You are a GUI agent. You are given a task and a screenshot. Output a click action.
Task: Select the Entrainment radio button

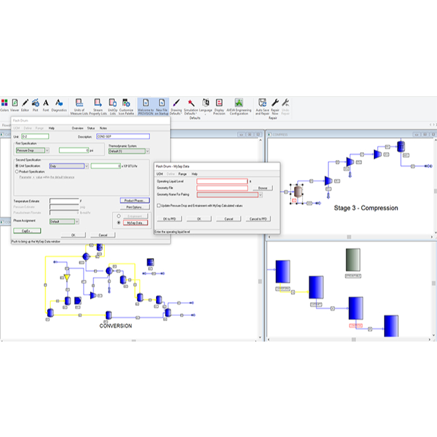coord(118,216)
